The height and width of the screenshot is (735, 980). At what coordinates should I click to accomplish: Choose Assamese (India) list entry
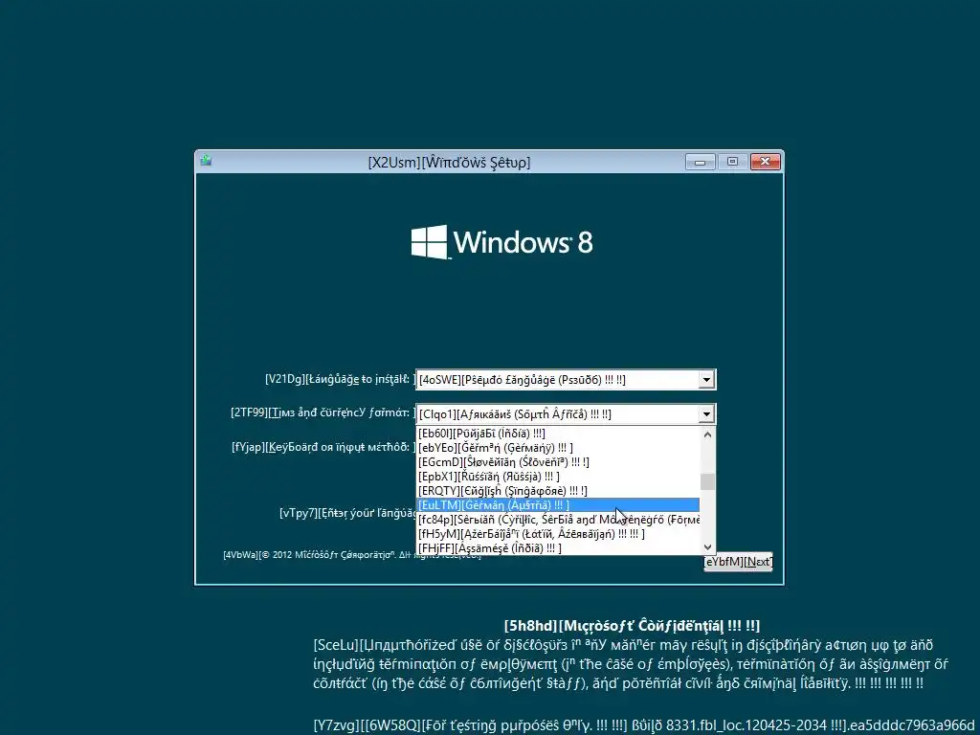tap(558, 548)
